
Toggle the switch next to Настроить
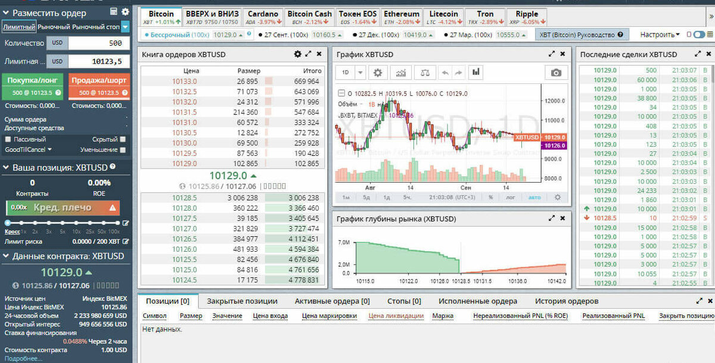(698, 35)
